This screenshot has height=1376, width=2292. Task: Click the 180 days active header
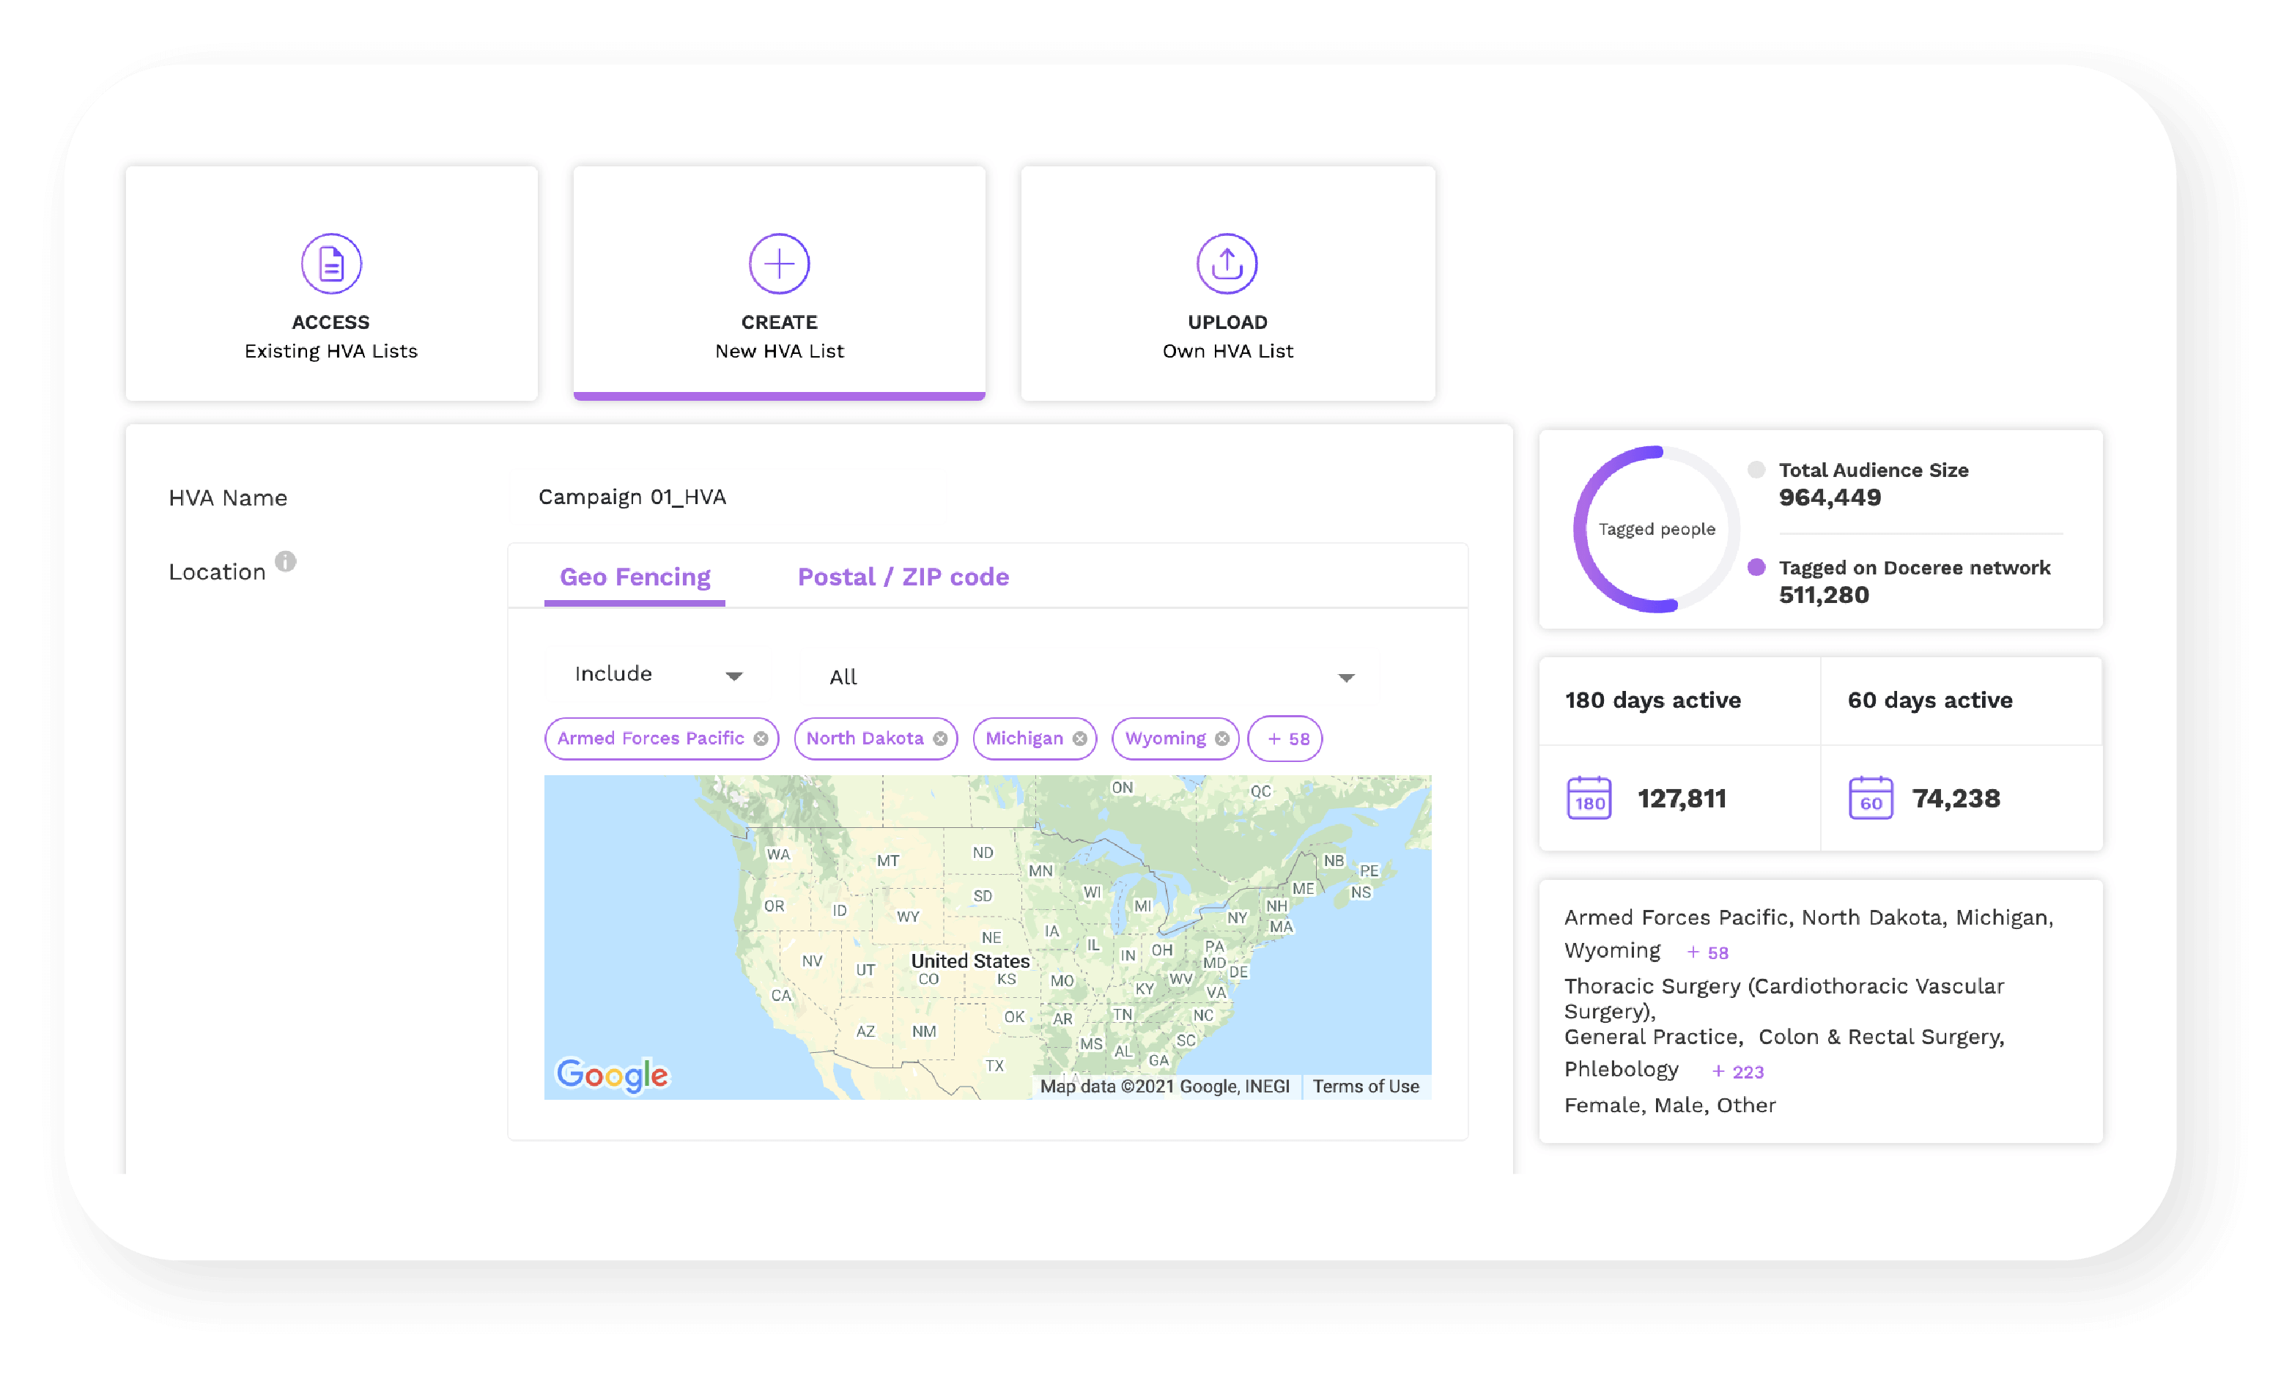click(x=1653, y=700)
